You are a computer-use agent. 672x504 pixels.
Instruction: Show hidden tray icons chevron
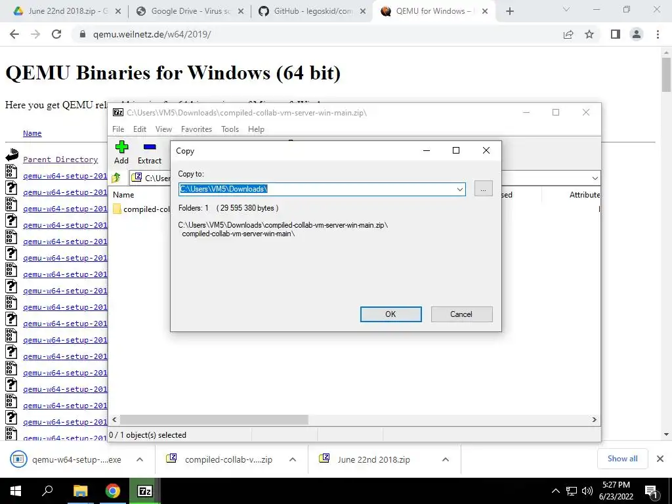point(555,491)
